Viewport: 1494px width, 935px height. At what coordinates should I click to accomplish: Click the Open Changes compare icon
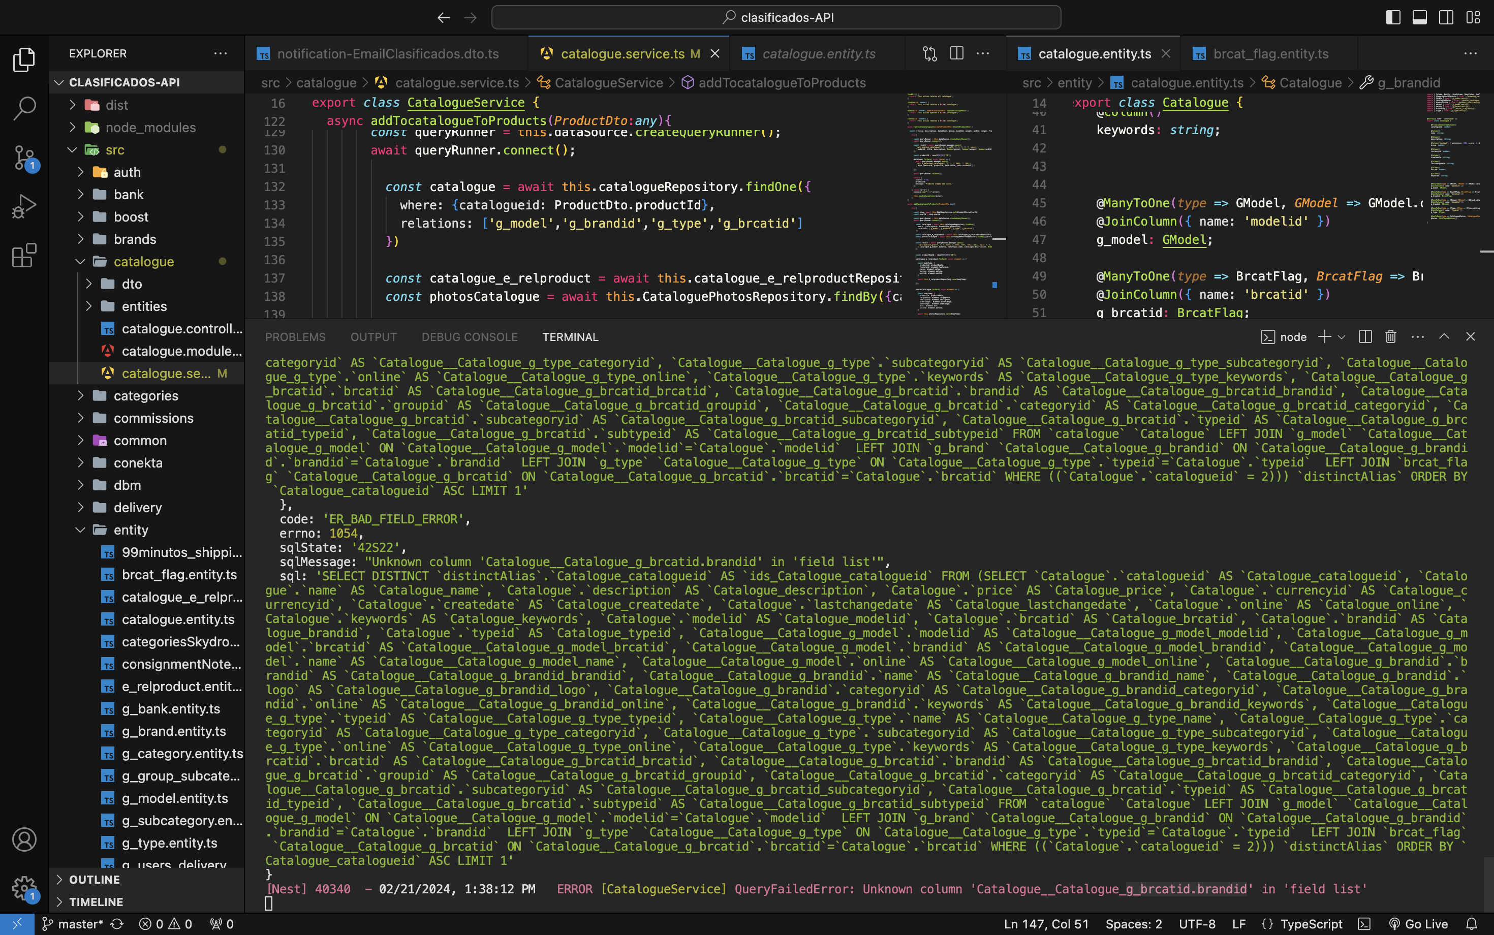click(x=929, y=54)
